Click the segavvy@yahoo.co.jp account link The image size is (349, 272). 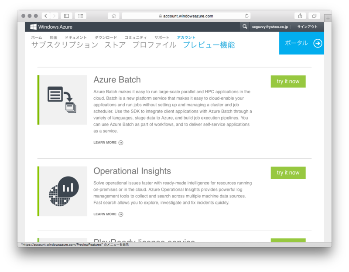(270, 27)
